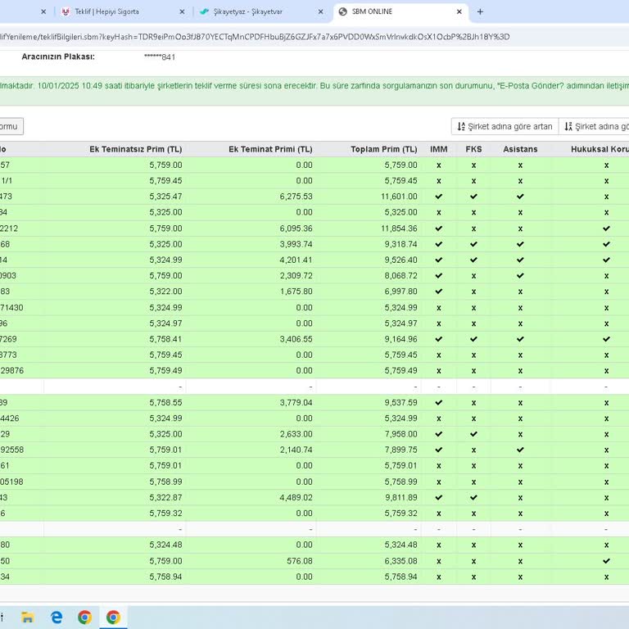Click the IMM check mark in the 11,601.00 row

coord(438,197)
